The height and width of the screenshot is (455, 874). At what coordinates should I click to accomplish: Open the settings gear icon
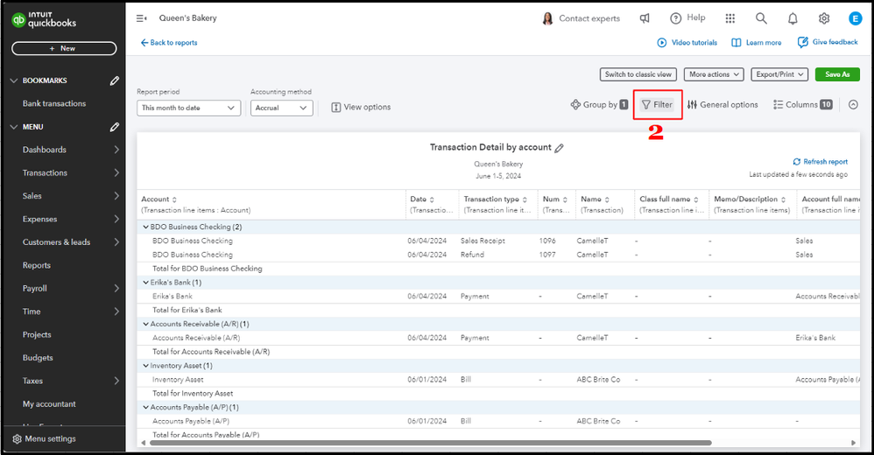[824, 18]
